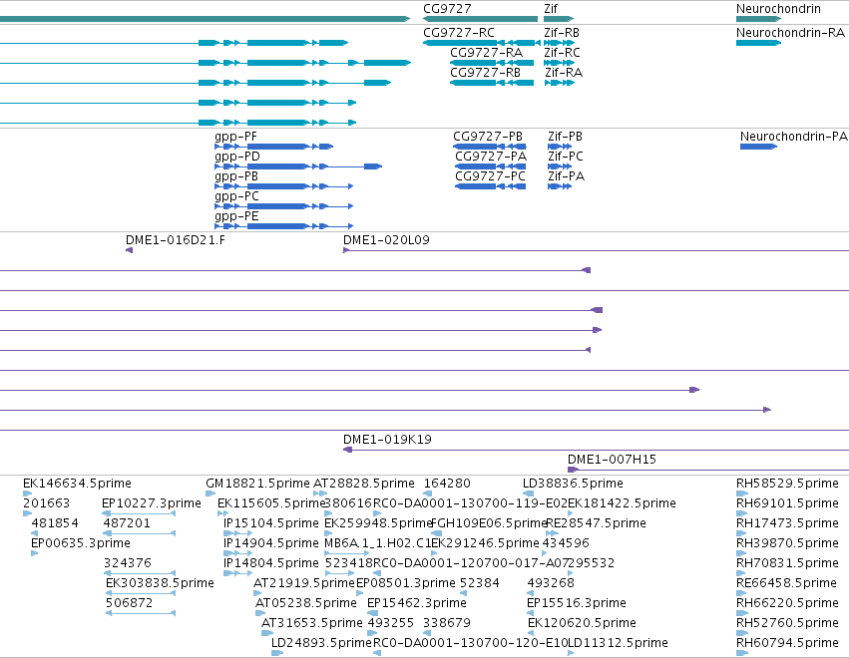Select feature 324376
The width and height of the screenshot is (849, 658).
(128, 563)
